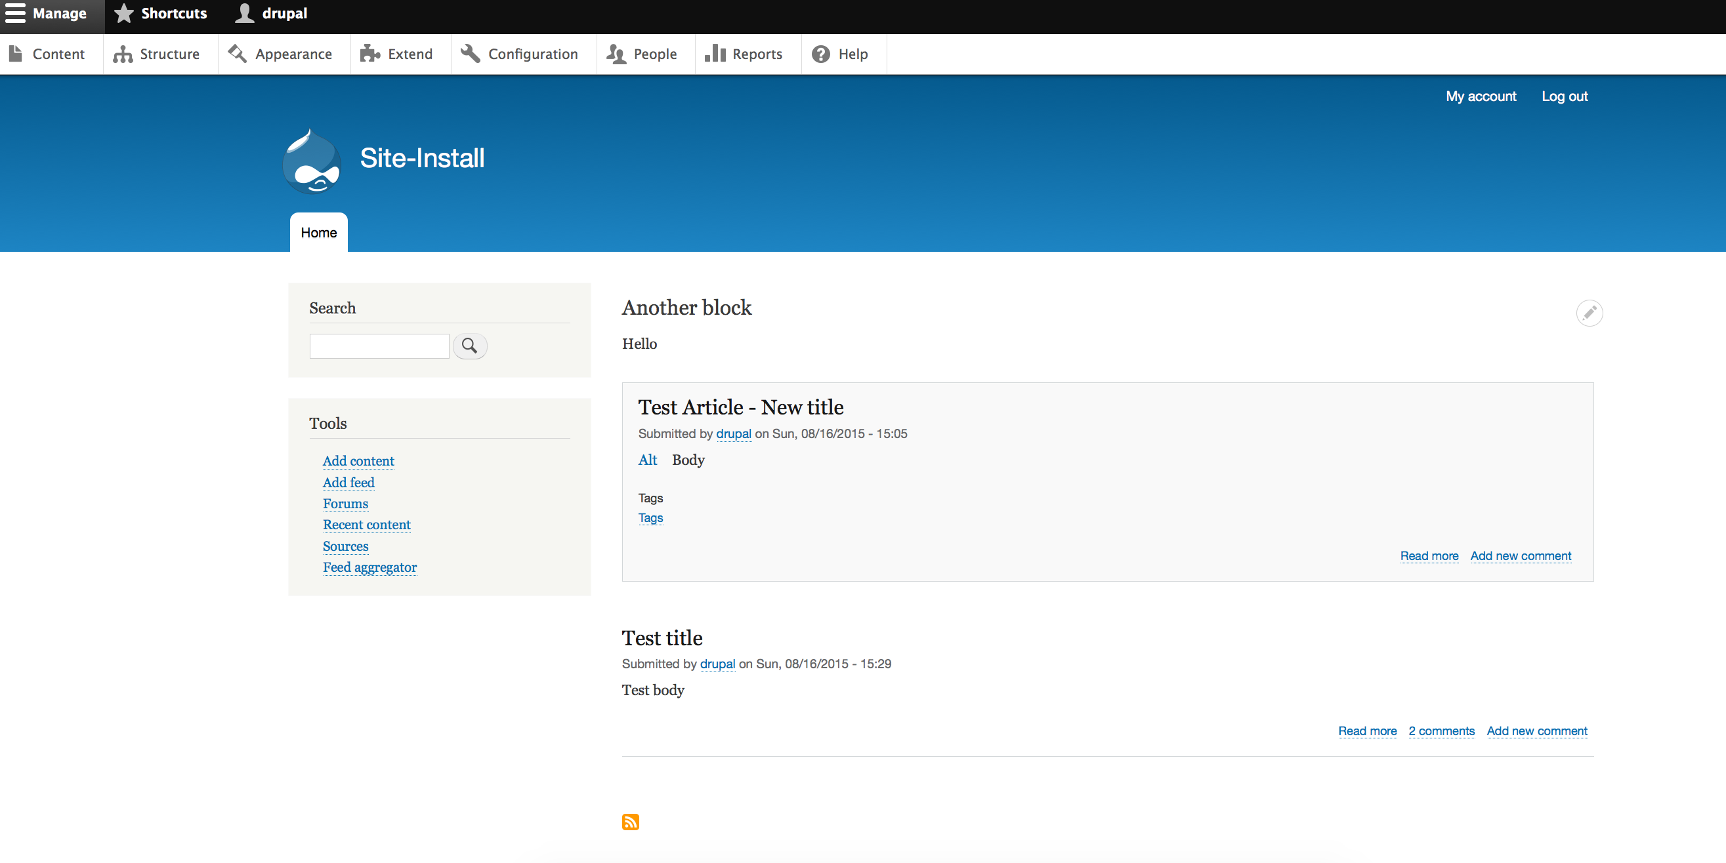Image resolution: width=1726 pixels, height=863 pixels.
Task: Open the People admin menu
Action: [x=642, y=54]
